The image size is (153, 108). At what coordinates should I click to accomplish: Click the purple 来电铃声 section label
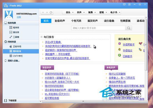pyautogui.click(x=111, y=67)
